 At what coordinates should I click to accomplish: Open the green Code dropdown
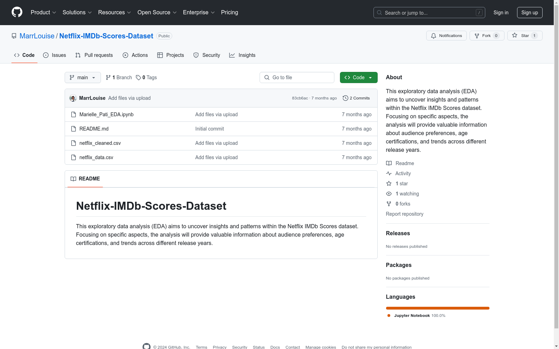click(x=359, y=77)
